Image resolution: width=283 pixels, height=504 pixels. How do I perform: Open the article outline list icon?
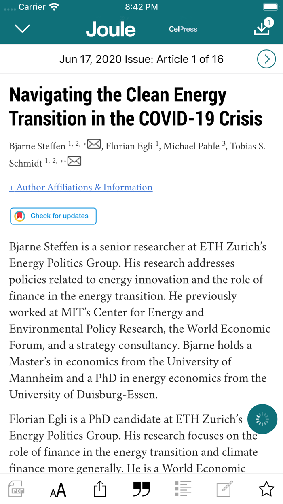(x=183, y=489)
